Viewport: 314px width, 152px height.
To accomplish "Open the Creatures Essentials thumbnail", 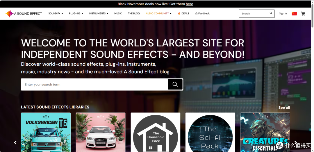I will [x=265, y=132].
